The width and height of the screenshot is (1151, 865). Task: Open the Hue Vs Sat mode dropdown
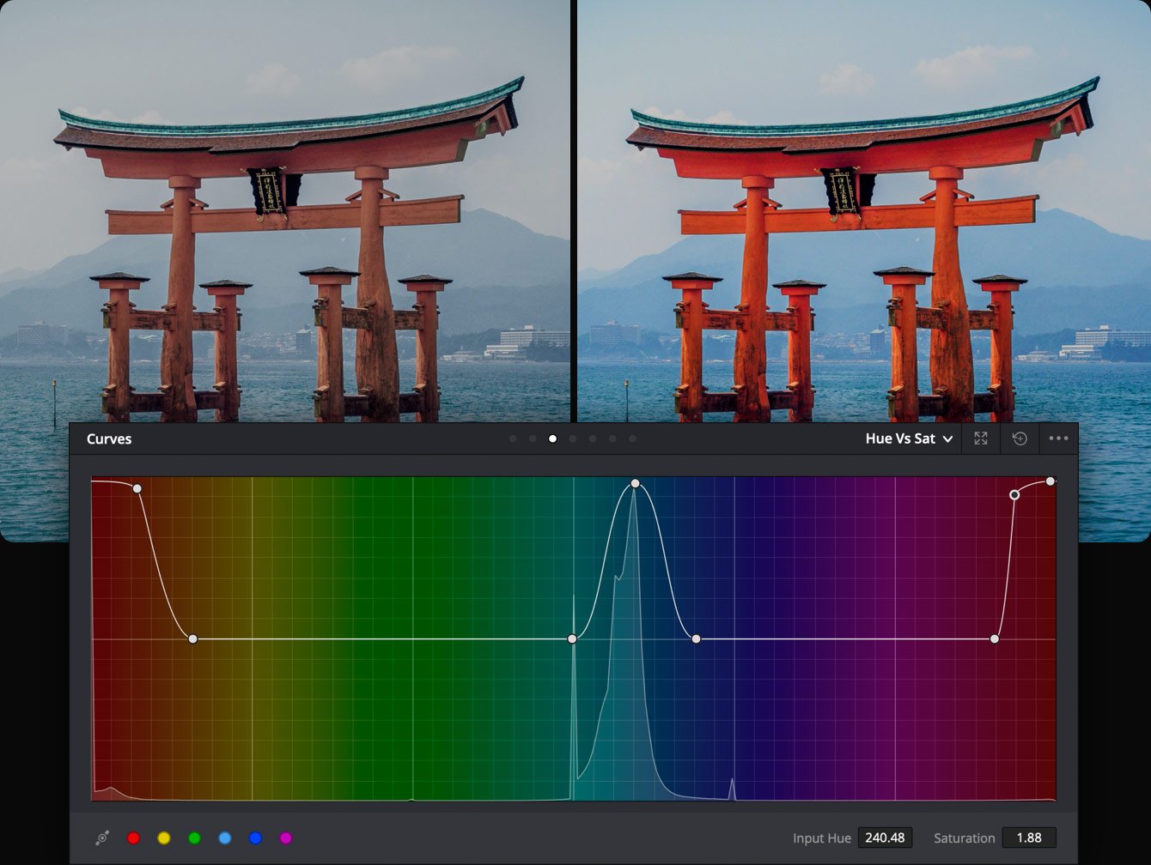909,439
